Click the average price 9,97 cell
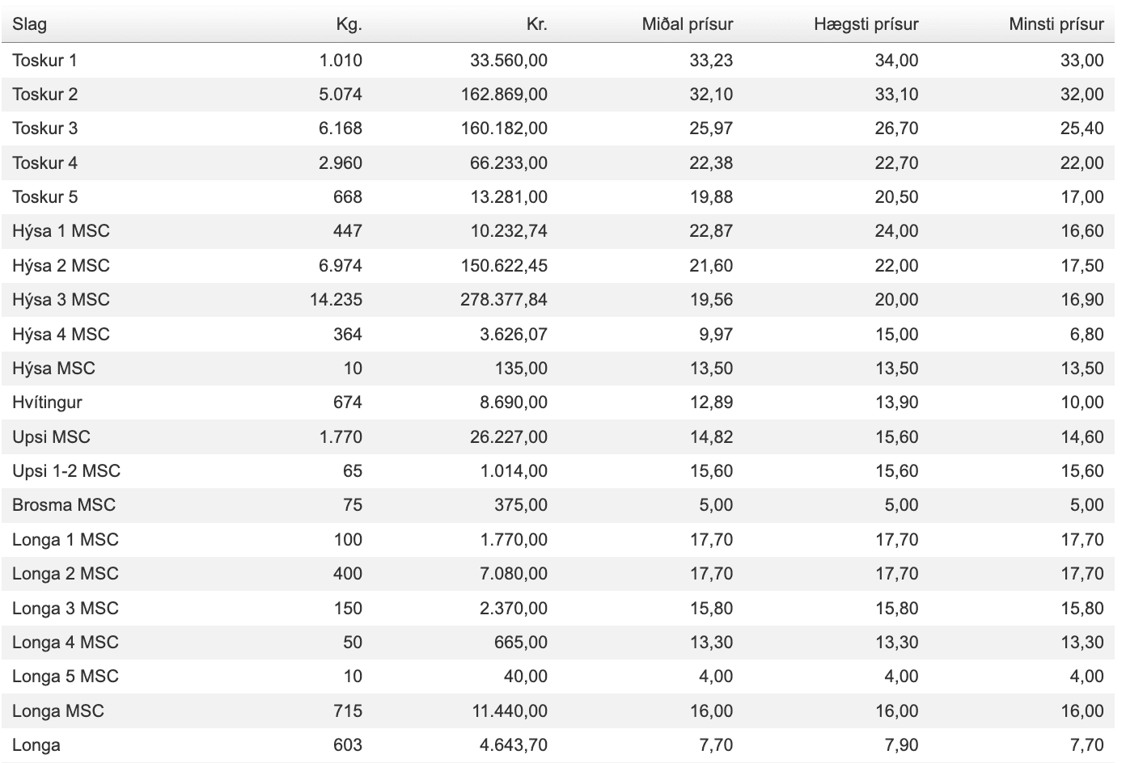 tap(716, 335)
